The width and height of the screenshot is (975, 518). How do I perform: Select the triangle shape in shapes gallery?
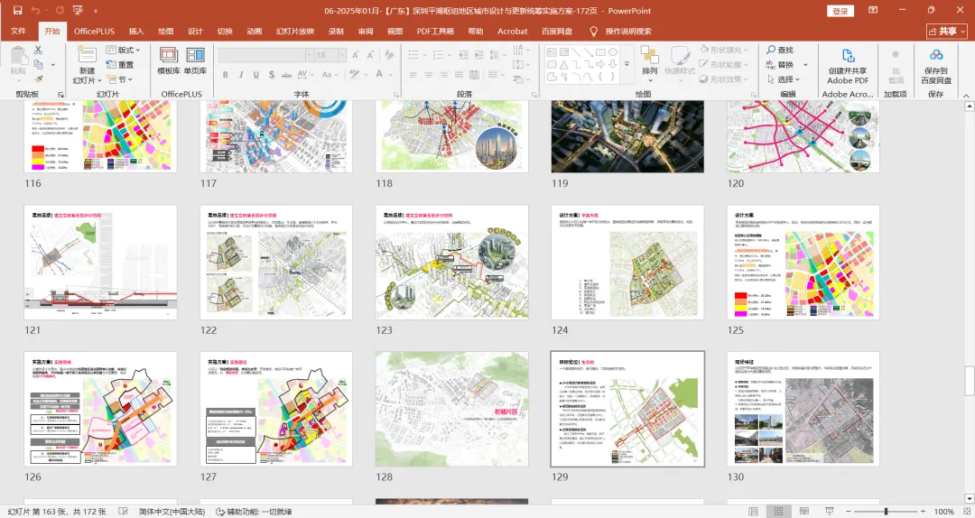click(x=564, y=65)
